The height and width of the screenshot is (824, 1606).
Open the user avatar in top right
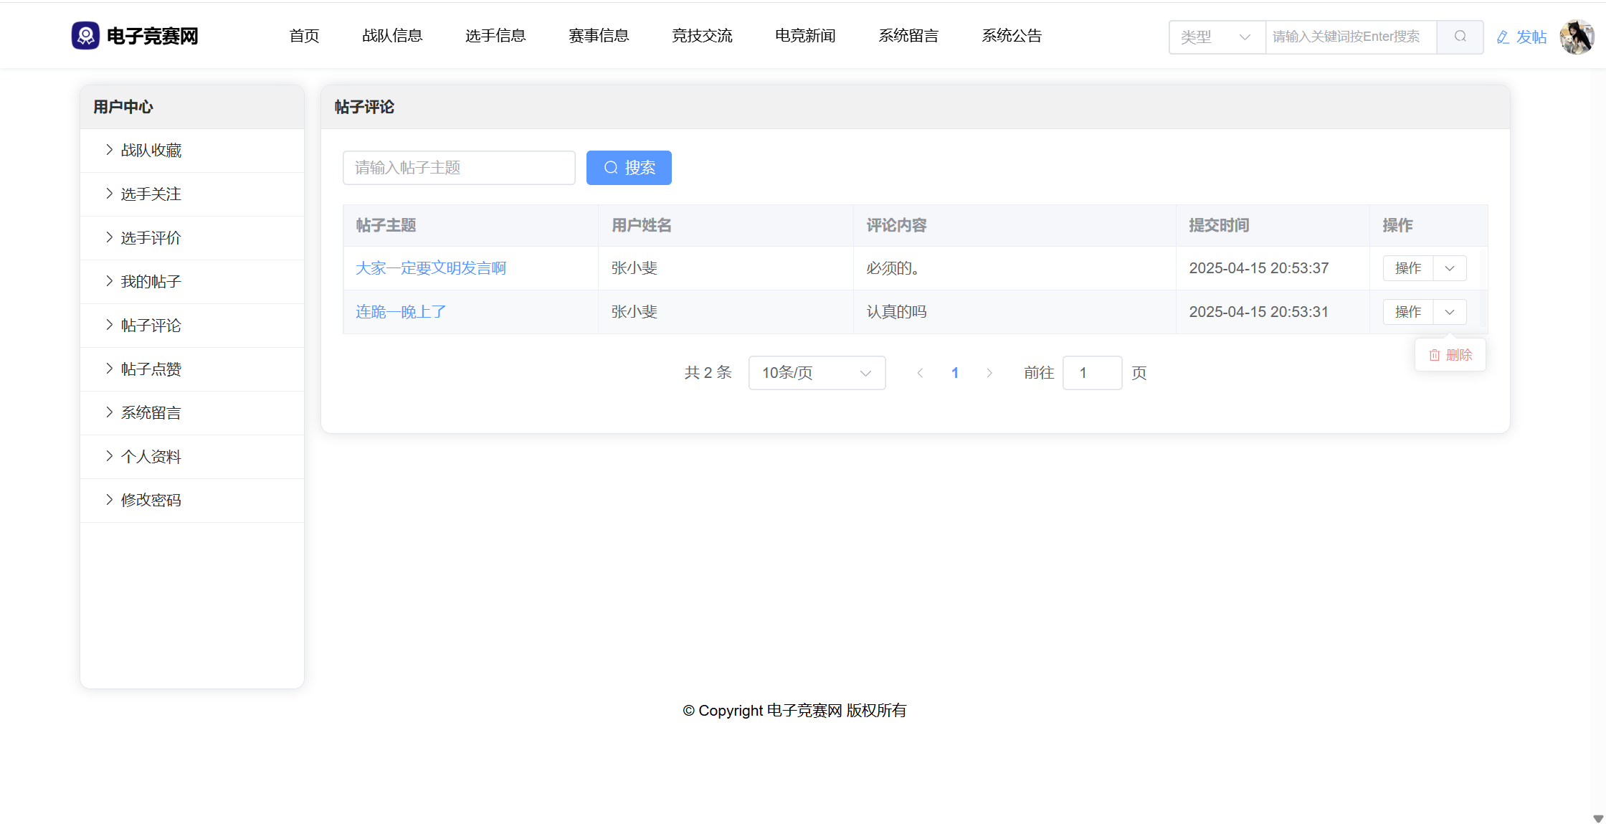[1576, 37]
